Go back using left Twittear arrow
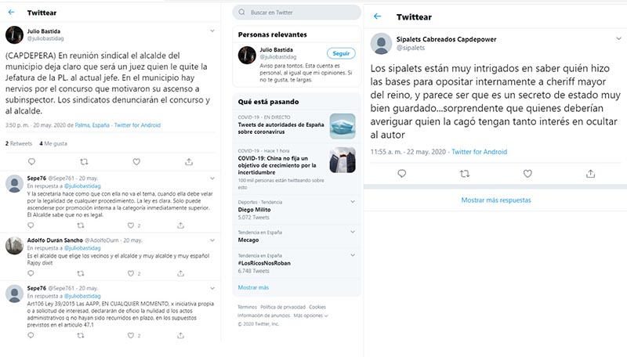 pyautogui.click(x=11, y=13)
